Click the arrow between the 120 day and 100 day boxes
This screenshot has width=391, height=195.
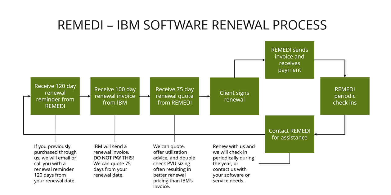(x=85, y=96)
